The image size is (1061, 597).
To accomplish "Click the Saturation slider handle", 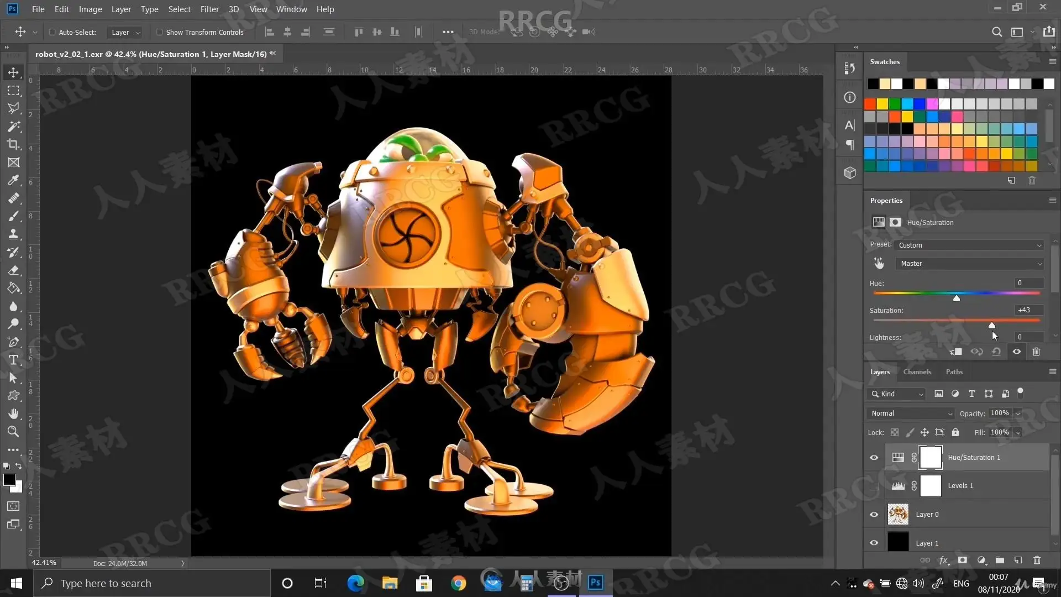I will click(992, 326).
